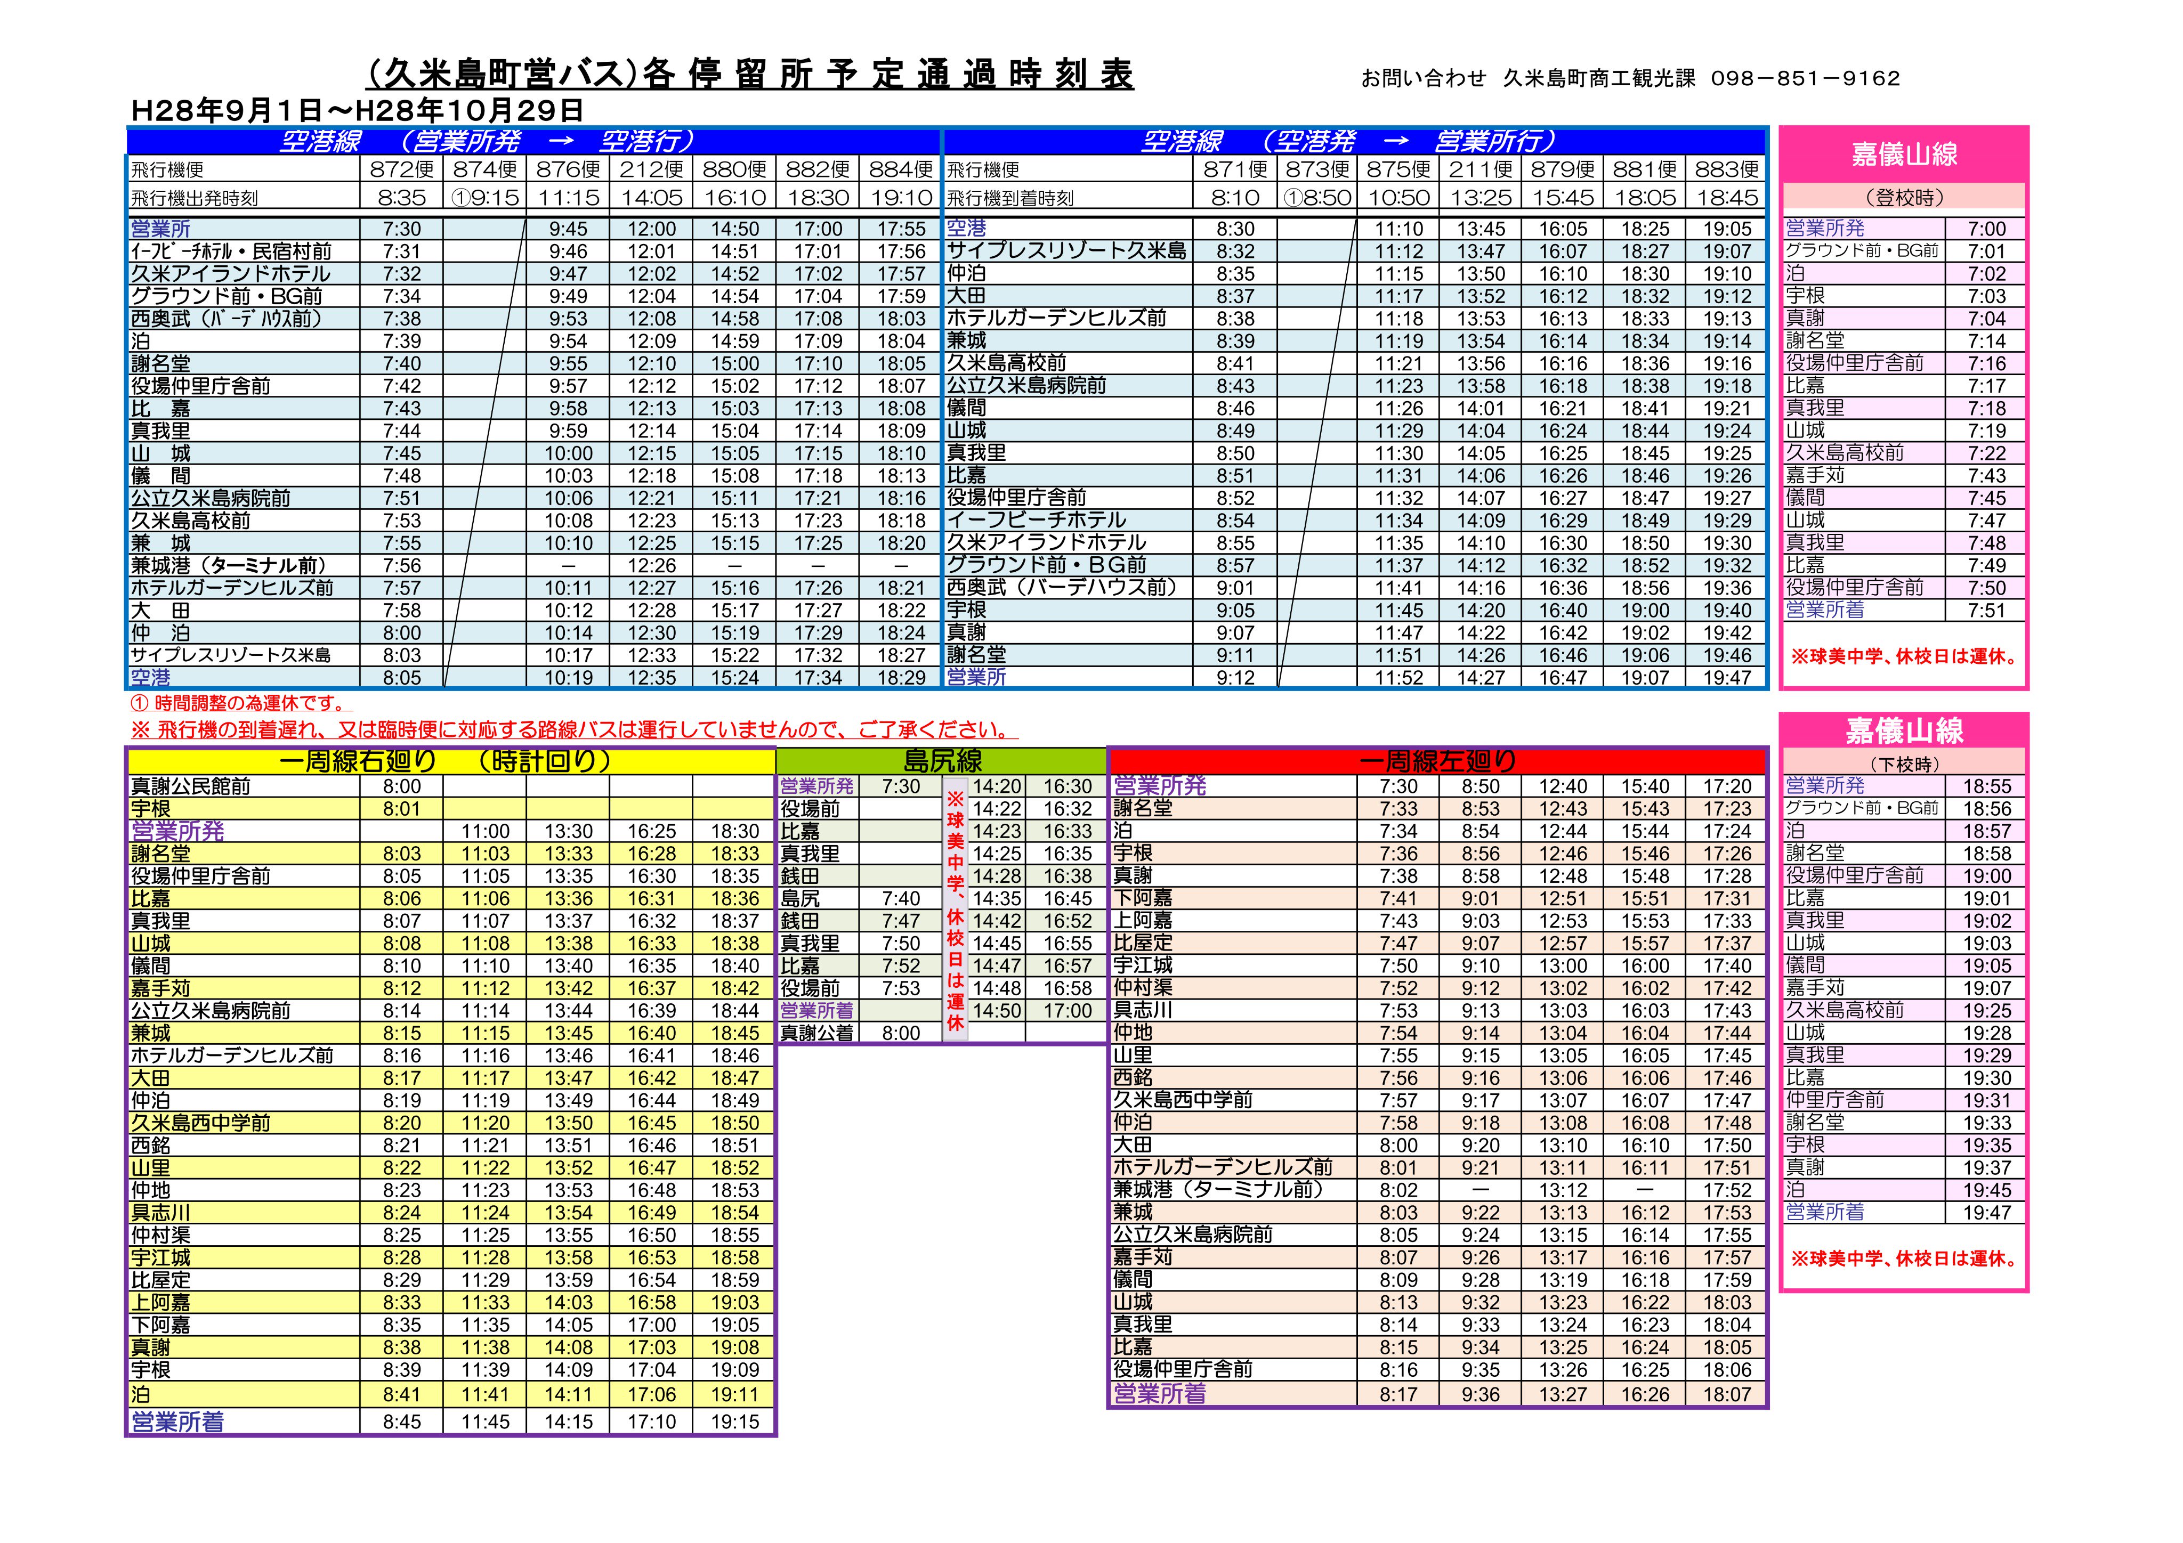2183x1543 pixels.
Task: Click the yellow 一周線右廻り（時計回り）header
Action: point(451,761)
